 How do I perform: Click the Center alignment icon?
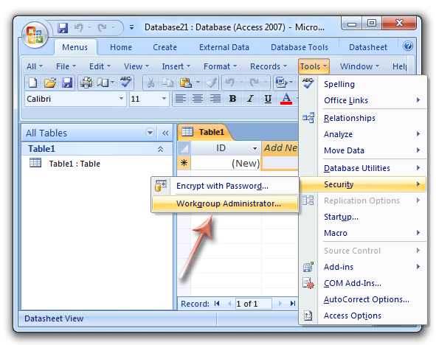[198, 98]
